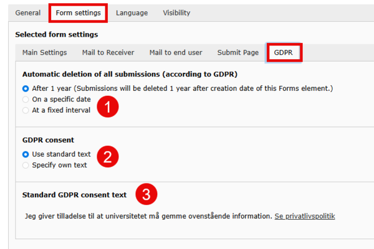Viewport: 374px width, 249px height.
Task: Open the Language tab
Action: [x=132, y=13]
